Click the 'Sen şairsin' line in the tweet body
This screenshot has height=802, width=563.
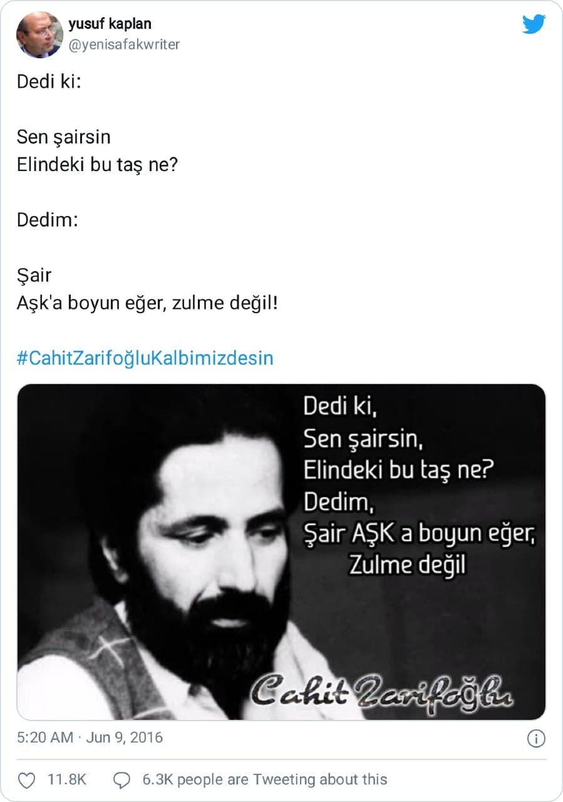64,137
